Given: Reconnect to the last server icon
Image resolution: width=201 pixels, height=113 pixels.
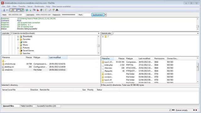Looking at the screenshot, I should coord(41,10).
